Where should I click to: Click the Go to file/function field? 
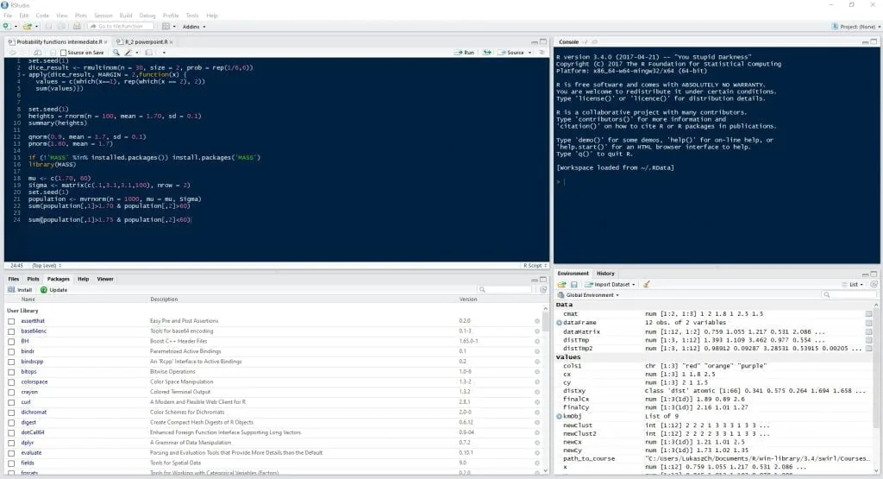[x=120, y=27]
